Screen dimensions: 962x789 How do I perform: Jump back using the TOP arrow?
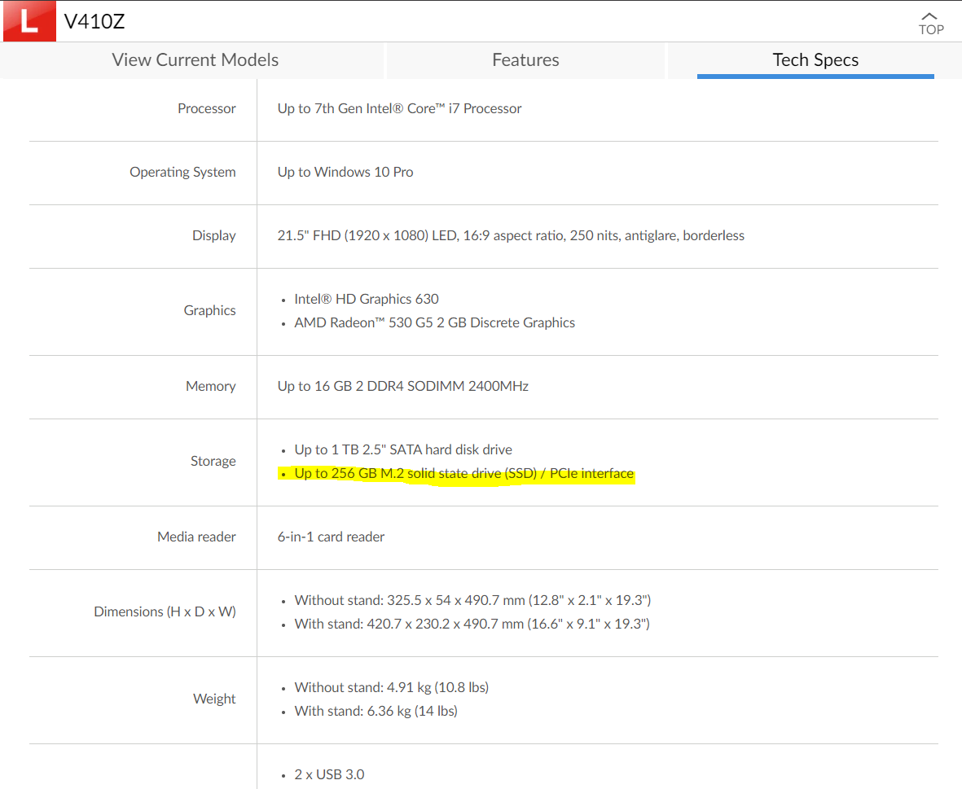click(930, 23)
